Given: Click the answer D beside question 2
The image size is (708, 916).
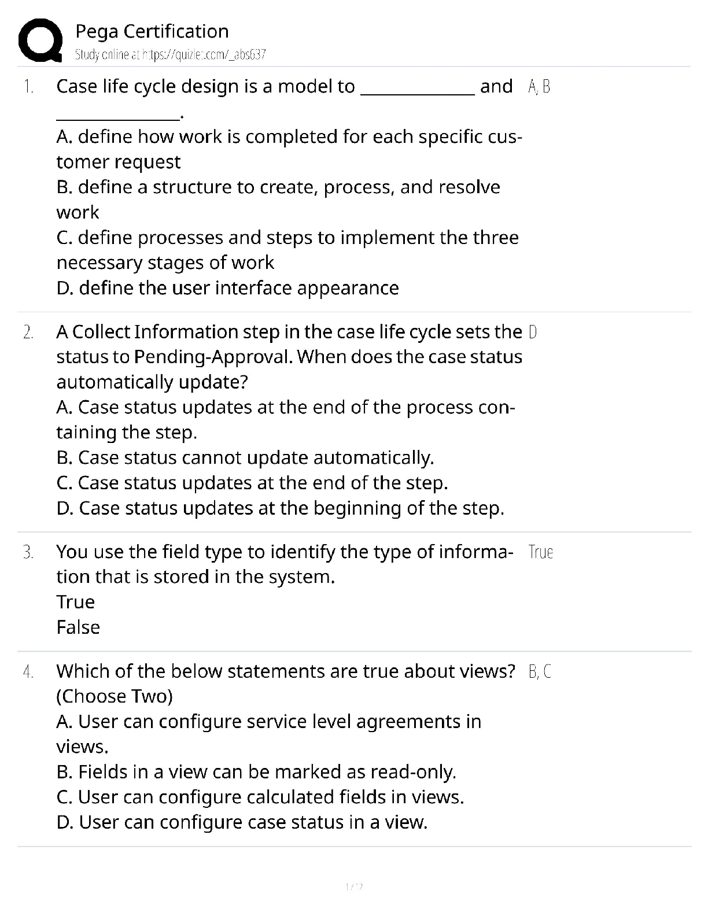Looking at the screenshot, I should pyautogui.click(x=533, y=332).
